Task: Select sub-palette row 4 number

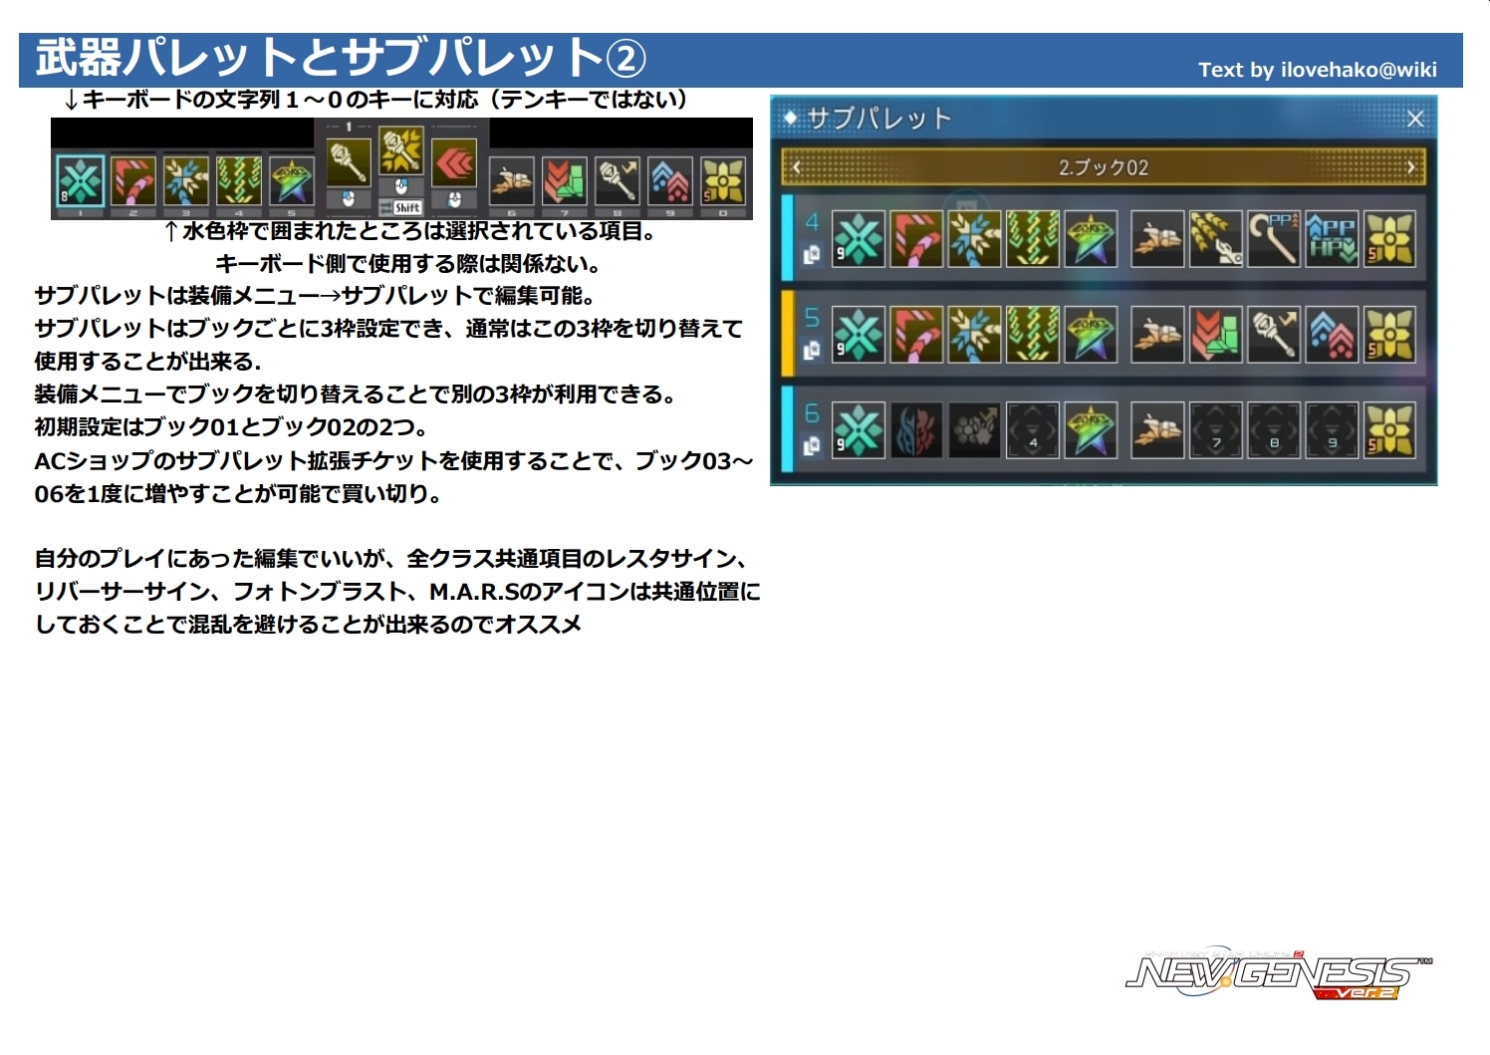Action: 812,221
